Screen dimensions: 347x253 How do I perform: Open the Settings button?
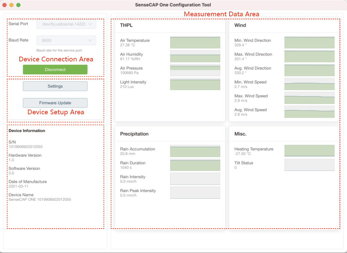pyautogui.click(x=55, y=86)
